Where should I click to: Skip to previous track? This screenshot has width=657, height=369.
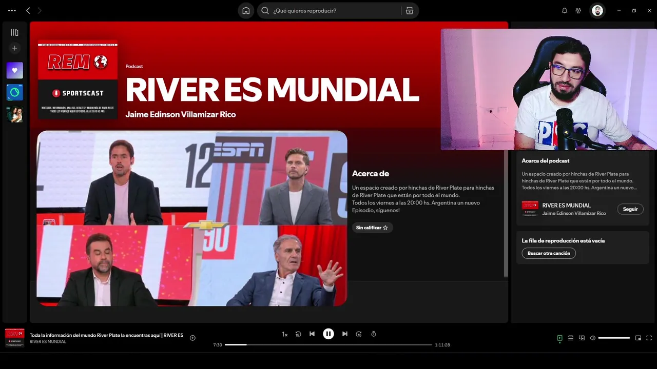312,334
